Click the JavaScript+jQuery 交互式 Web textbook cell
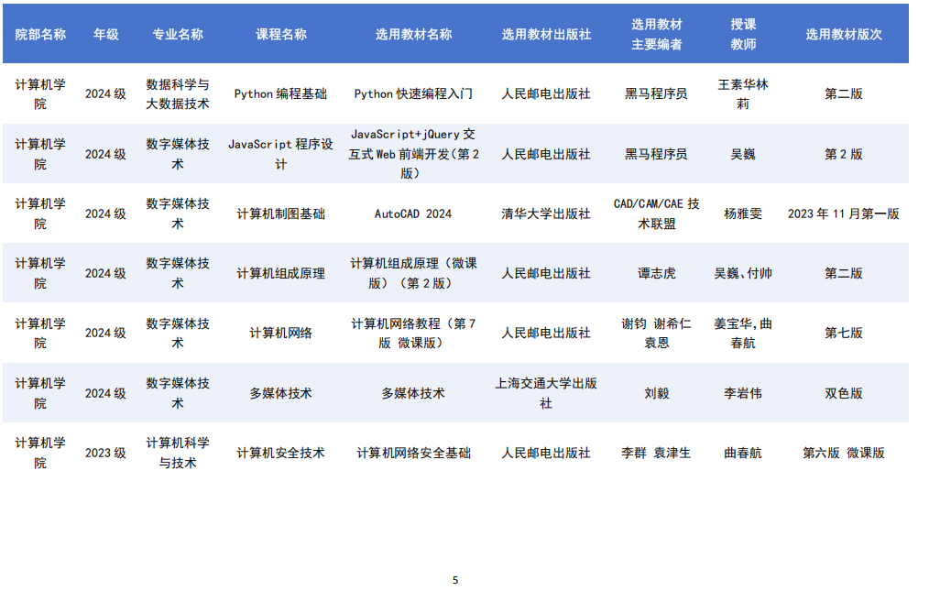The width and height of the screenshot is (940, 613). coord(413,154)
